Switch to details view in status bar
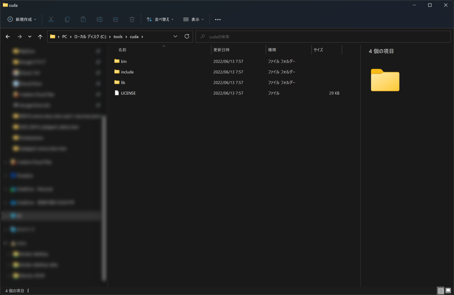Viewport: 454px width, 295px height. click(x=441, y=291)
